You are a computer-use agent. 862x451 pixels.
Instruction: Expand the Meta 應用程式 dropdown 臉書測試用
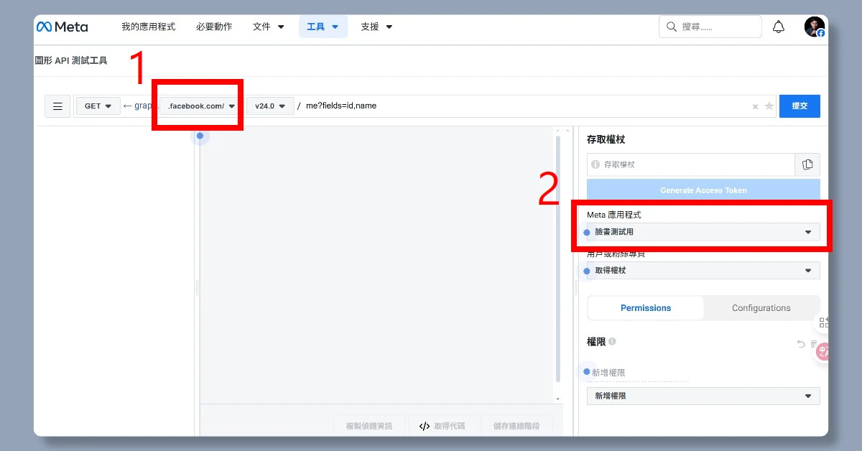pos(703,232)
